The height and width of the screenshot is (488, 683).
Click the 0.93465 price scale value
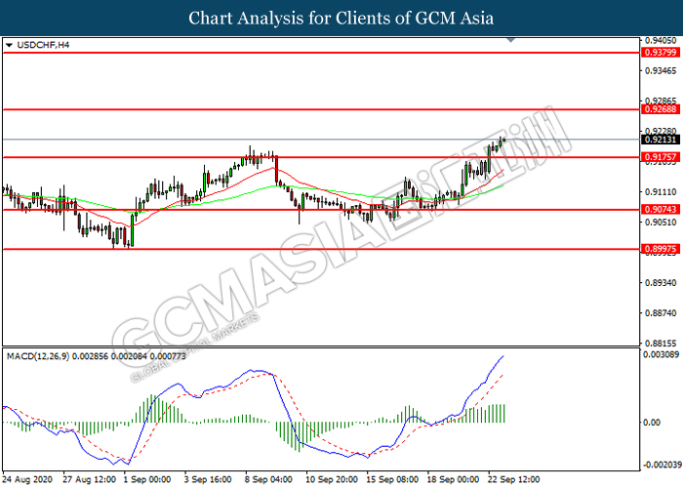(661, 70)
